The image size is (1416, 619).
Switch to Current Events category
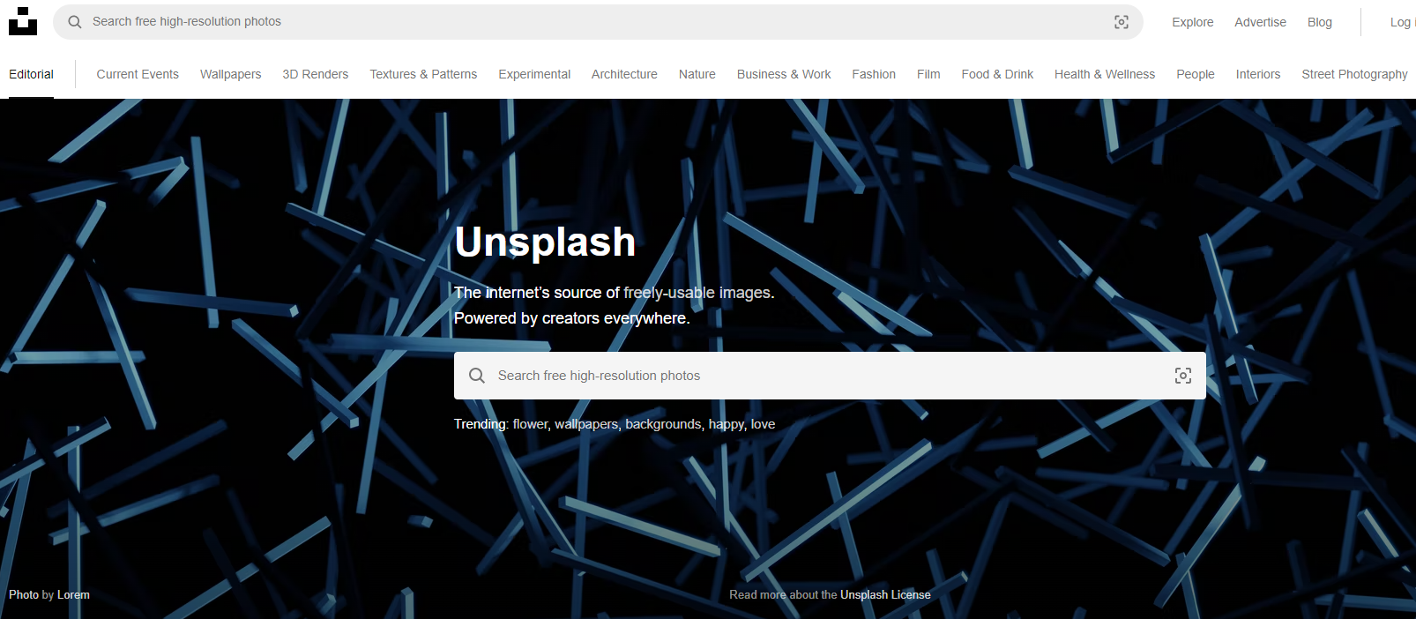(x=138, y=74)
